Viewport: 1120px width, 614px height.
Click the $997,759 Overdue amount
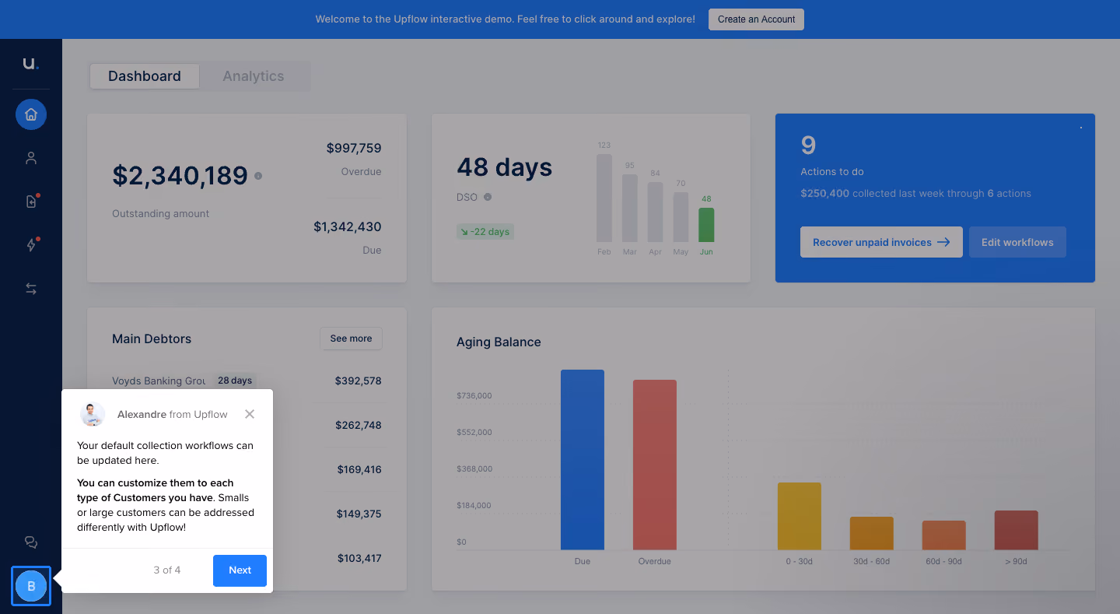pyautogui.click(x=354, y=148)
